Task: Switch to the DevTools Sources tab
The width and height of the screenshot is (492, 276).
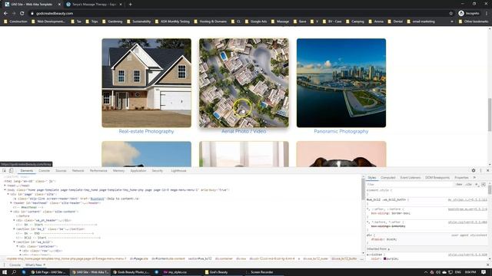Action: 61,170
